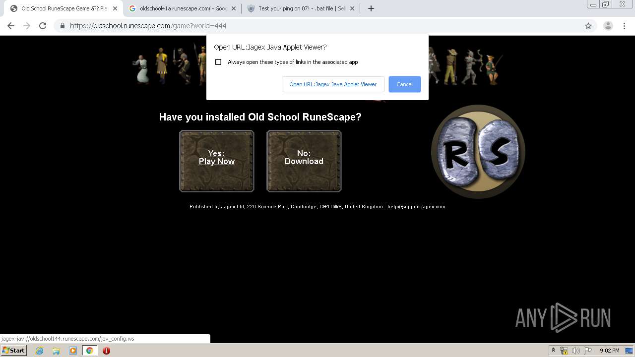
Task: Reload the Old School RuneScape page
Action: [x=43, y=26]
